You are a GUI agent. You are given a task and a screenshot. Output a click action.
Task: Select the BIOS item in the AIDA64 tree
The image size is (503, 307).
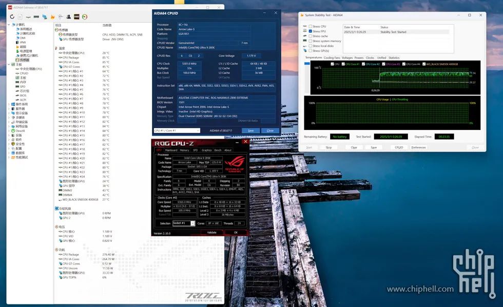click(x=23, y=95)
